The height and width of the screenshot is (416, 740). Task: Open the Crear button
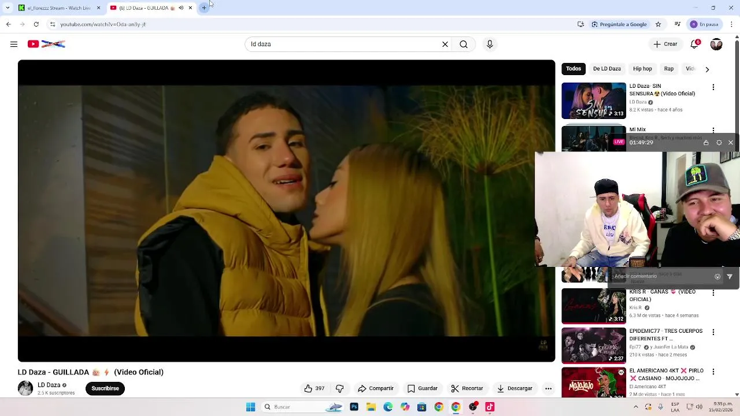665,44
